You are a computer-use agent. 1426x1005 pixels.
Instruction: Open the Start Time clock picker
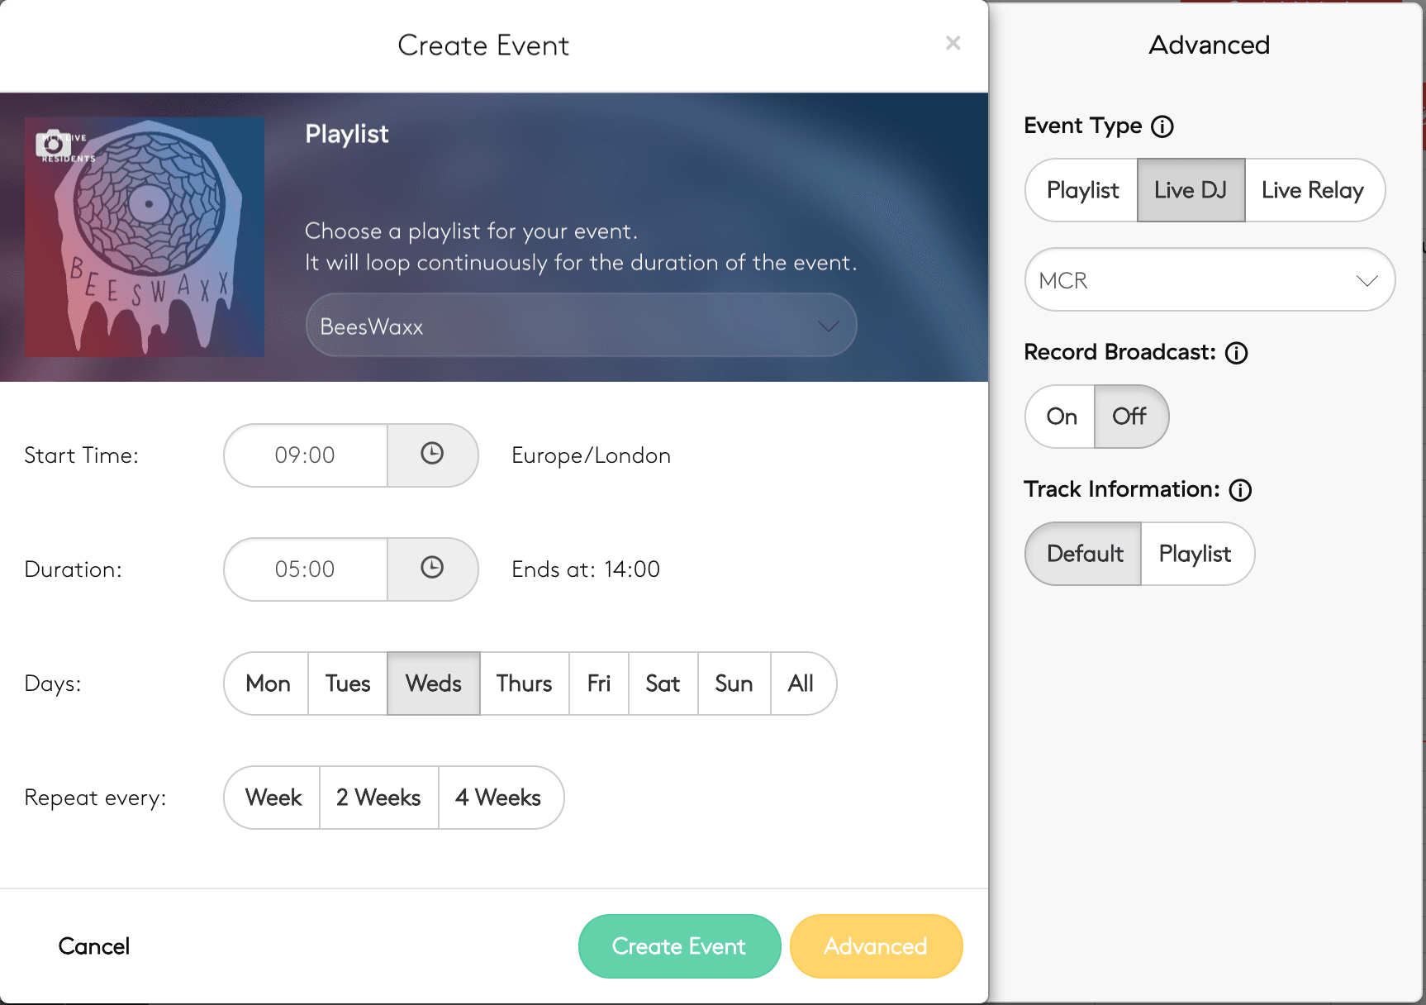432,455
